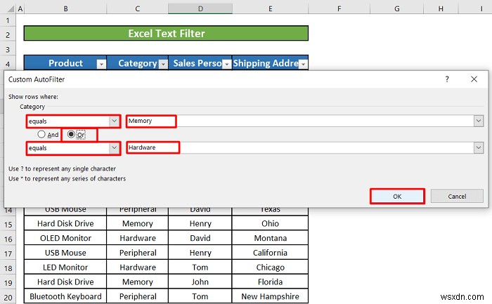Click the Ohio cell
492x304 pixels.
pyautogui.click(x=270, y=223)
